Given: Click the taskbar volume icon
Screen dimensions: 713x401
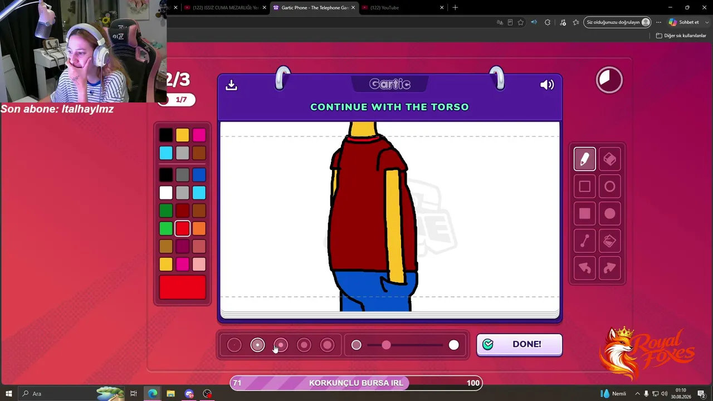Looking at the screenshot, I should [x=664, y=394].
